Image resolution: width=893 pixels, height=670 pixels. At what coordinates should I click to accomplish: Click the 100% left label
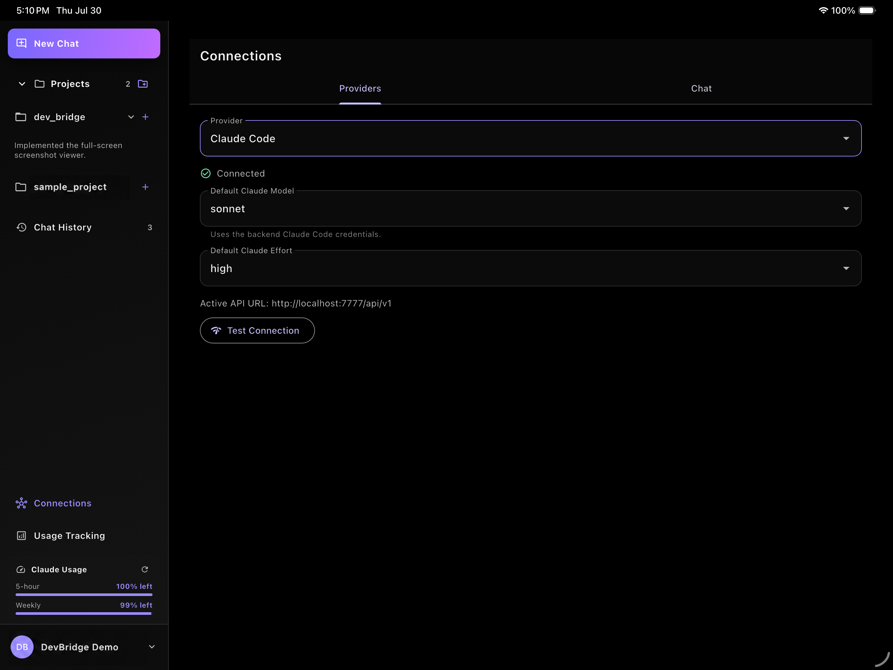(x=134, y=586)
